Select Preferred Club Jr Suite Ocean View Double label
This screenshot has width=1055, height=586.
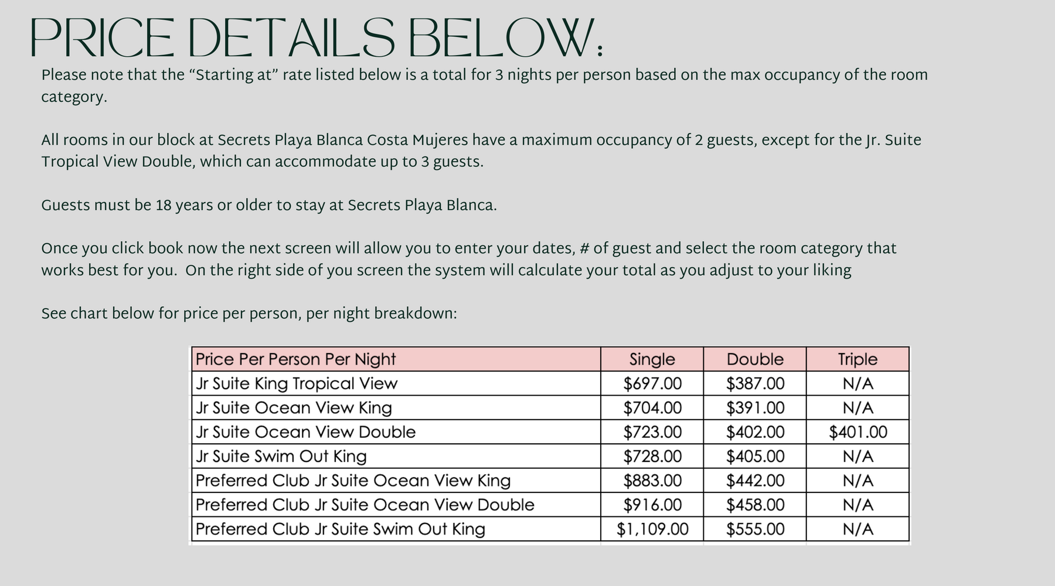(365, 505)
